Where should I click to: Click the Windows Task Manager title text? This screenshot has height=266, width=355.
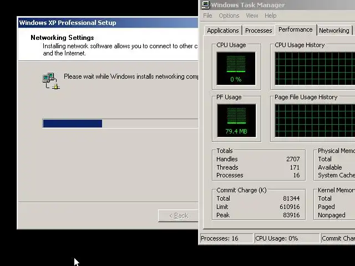pyautogui.click(x=248, y=5)
